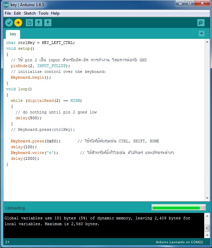Click editor scrollbar up arrow
The image size is (212, 248).
click(207, 42)
